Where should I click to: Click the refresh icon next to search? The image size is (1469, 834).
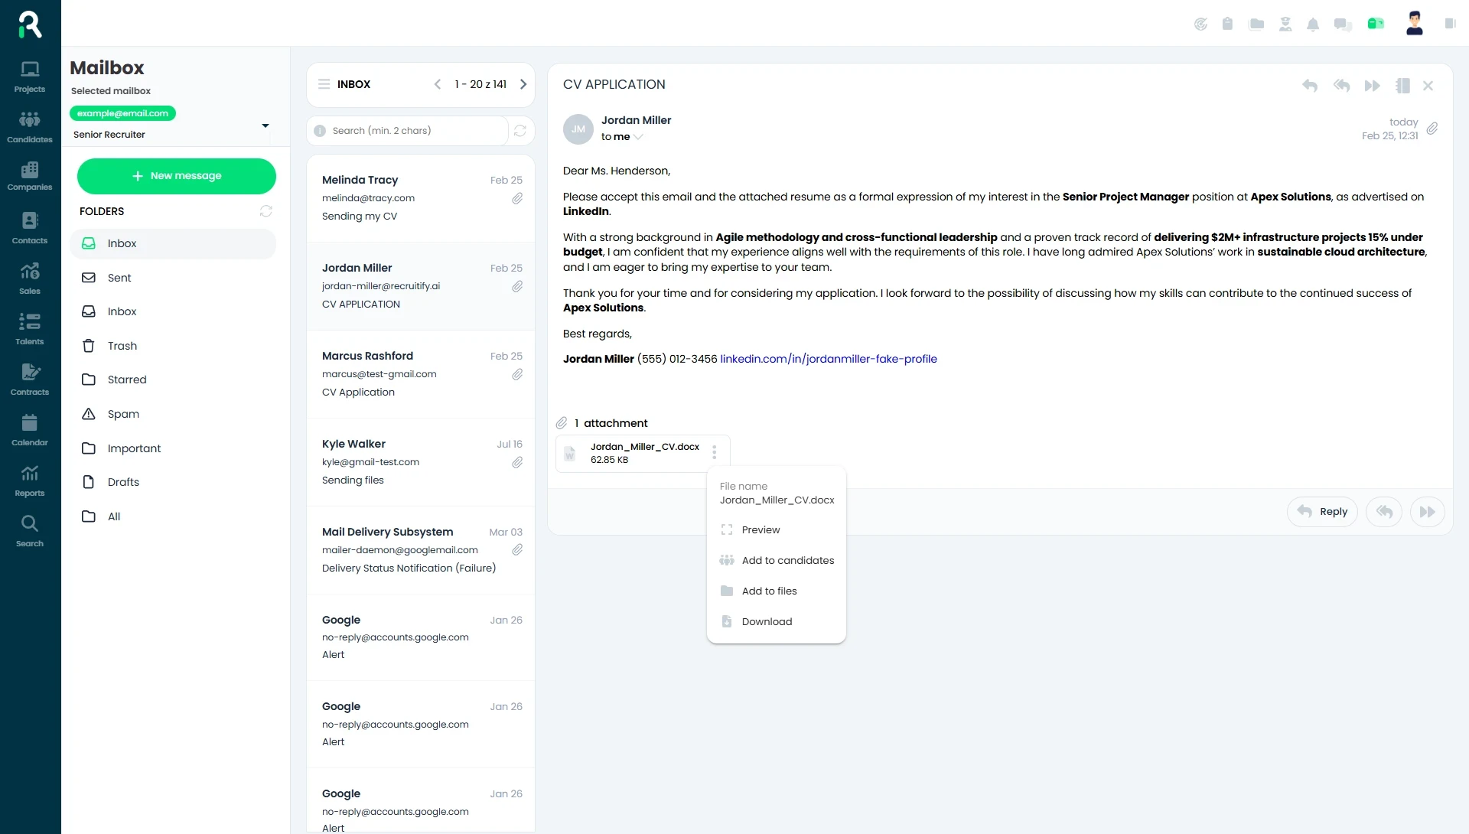(520, 131)
